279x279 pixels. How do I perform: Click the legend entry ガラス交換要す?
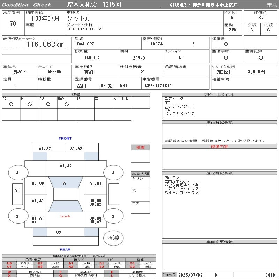pos(86,276)
